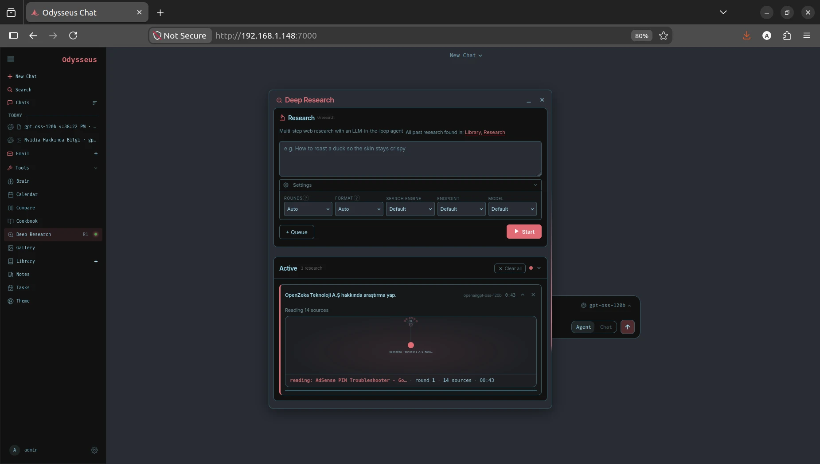
Task: Open the gpt-oss-120b 4:38:22 PM chat
Action: [x=53, y=126]
